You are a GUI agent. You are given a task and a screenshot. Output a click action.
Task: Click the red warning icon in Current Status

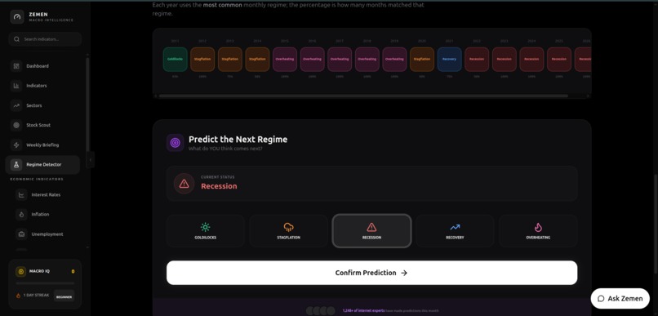[184, 184]
